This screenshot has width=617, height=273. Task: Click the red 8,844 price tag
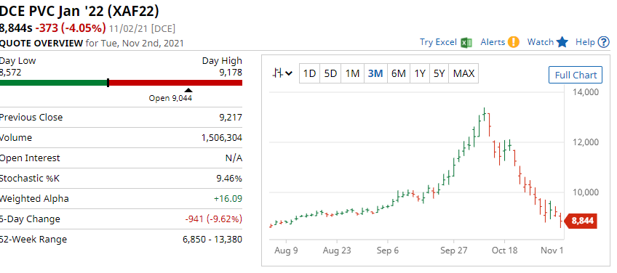581,221
